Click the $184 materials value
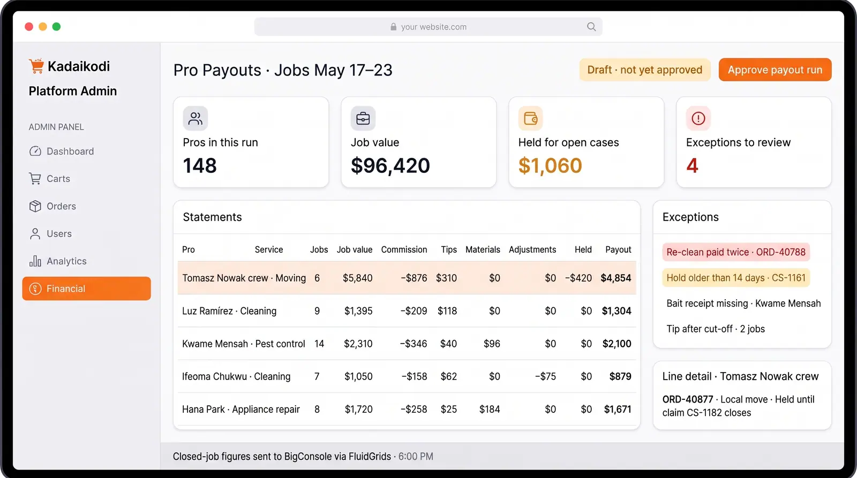 [490, 409]
